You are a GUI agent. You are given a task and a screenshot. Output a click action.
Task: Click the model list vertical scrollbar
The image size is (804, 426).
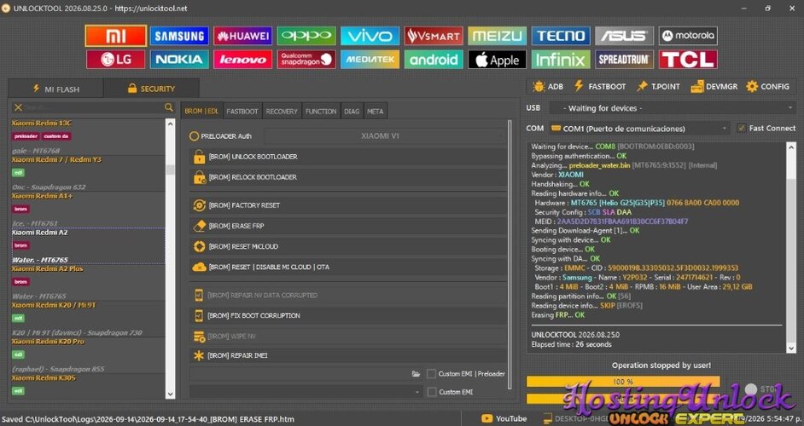[170, 258]
